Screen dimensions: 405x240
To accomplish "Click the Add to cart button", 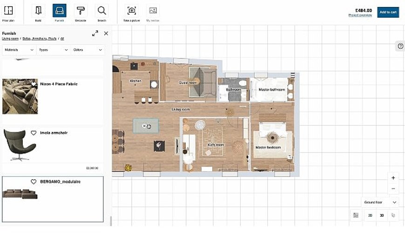I will pos(388,12).
